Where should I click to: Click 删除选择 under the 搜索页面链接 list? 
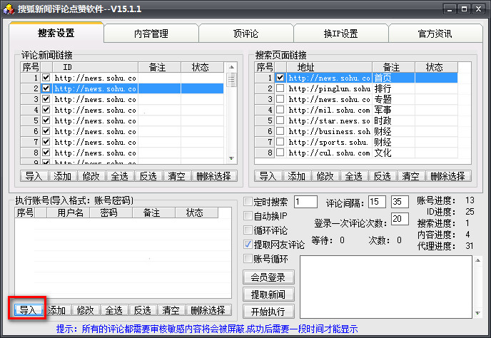click(448, 176)
